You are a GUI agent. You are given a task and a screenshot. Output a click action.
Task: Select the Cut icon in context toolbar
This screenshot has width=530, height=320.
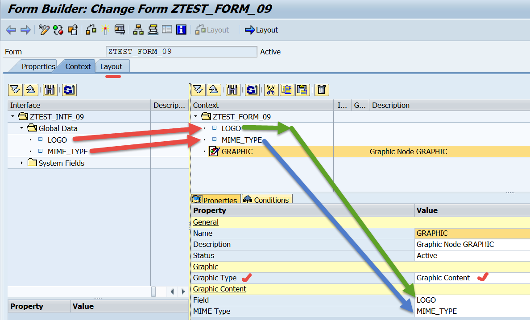tap(270, 90)
